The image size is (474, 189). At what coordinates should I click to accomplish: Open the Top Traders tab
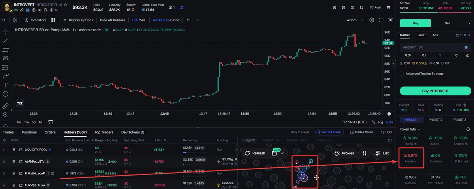coord(104,132)
